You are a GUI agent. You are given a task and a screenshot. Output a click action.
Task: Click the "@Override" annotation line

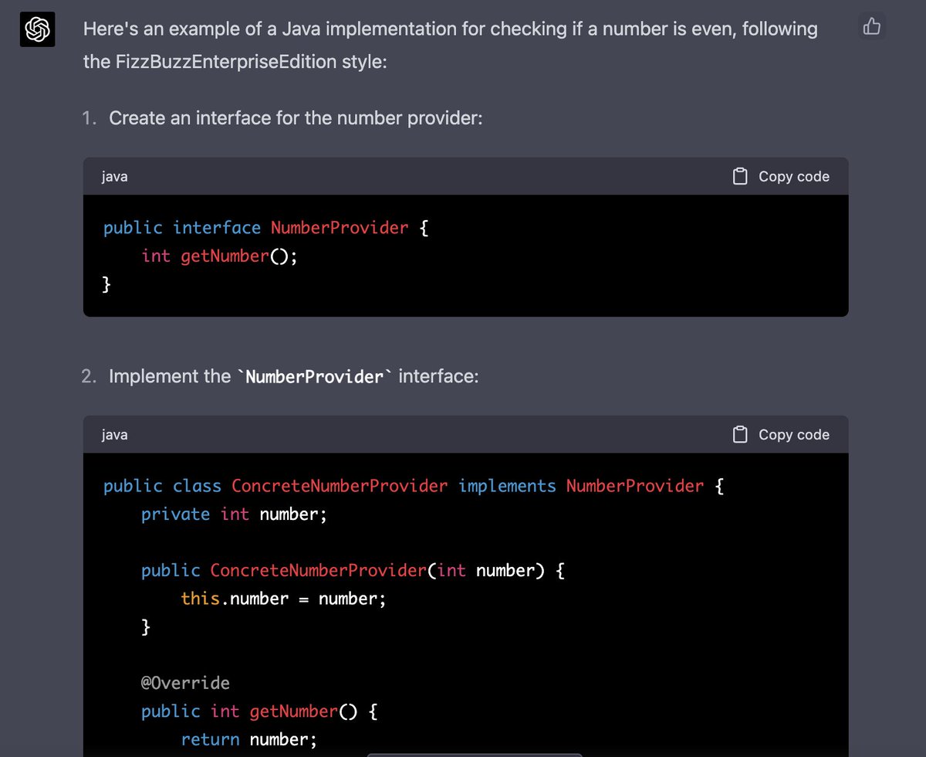coord(185,683)
